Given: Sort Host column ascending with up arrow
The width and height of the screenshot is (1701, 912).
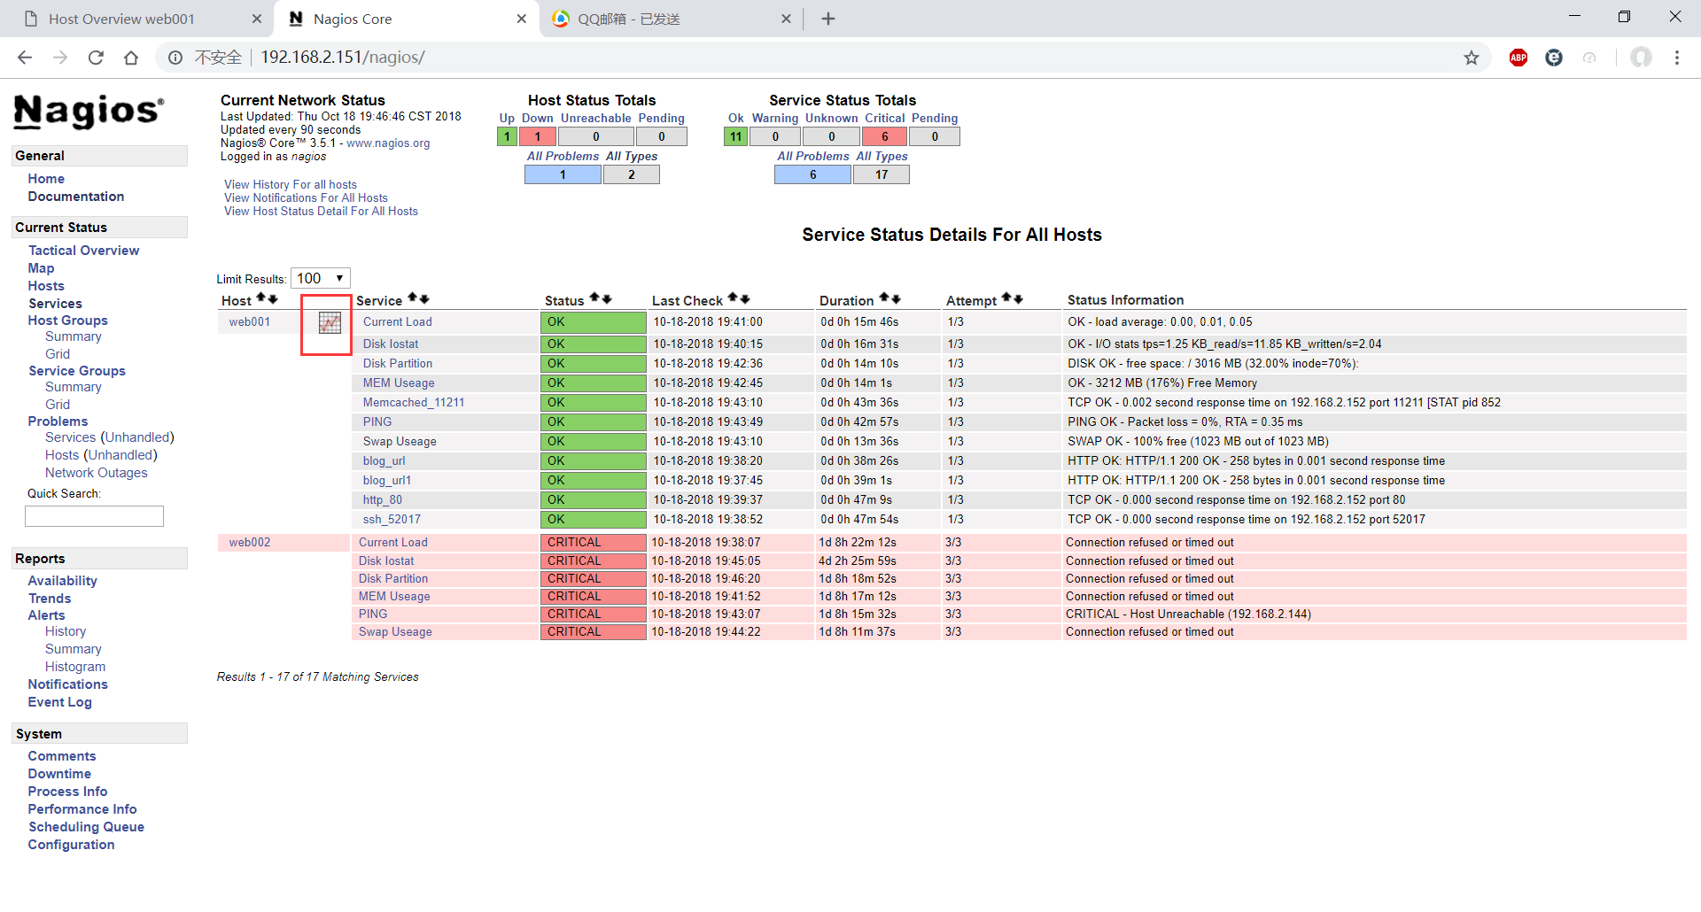Looking at the screenshot, I should (261, 298).
